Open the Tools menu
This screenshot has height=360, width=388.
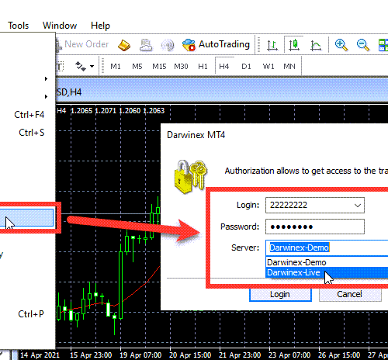click(x=18, y=26)
